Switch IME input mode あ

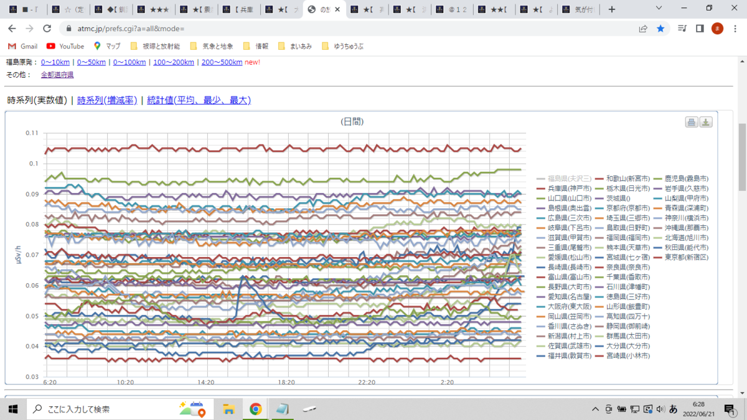pos(673,409)
